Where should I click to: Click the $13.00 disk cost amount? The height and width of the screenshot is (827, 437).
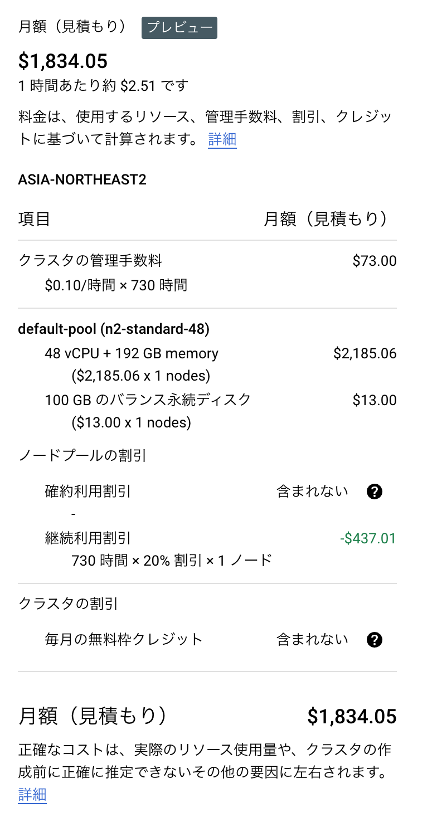click(375, 400)
